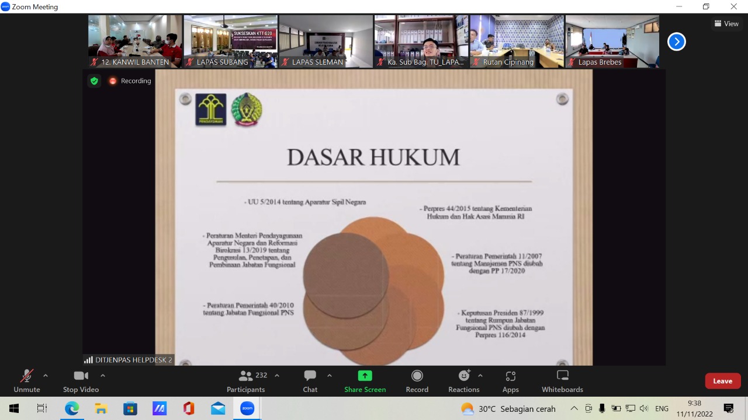The height and width of the screenshot is (420, 748).
Task: Expand audio options arrow next to Unmute
Action: [46, 376]
